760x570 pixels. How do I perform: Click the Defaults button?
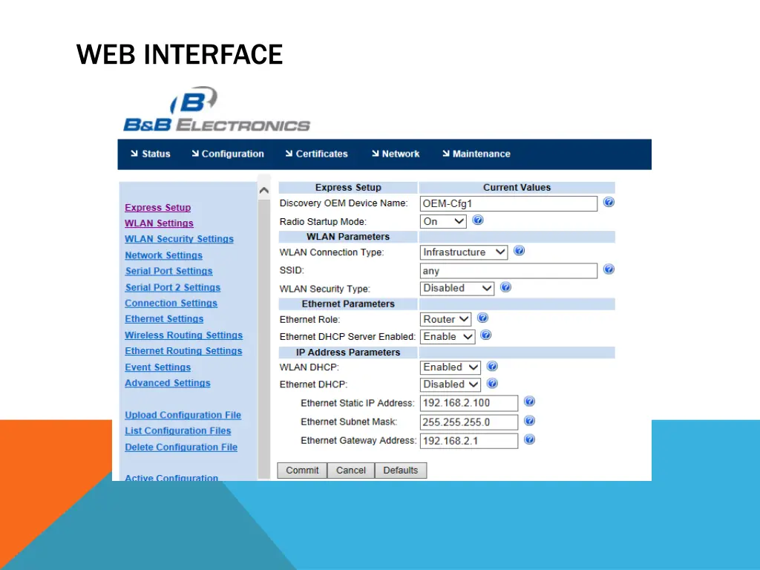point(400,470)
